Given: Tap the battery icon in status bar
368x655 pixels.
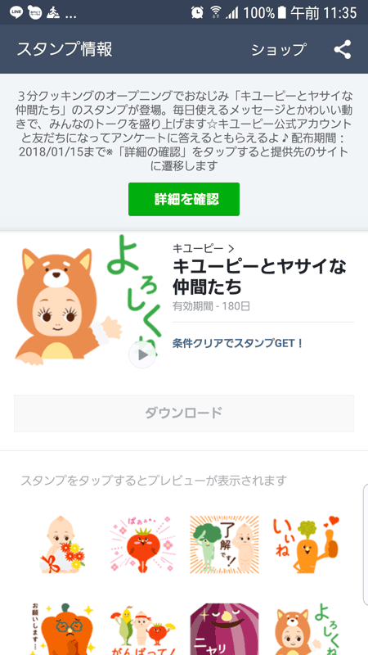Looking at the screenshot, I should click(282, 12).
